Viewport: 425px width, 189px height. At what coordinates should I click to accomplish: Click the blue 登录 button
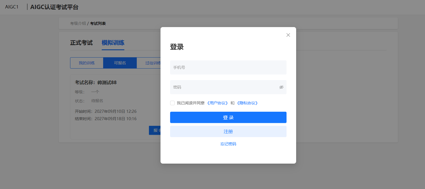(228, 117)
